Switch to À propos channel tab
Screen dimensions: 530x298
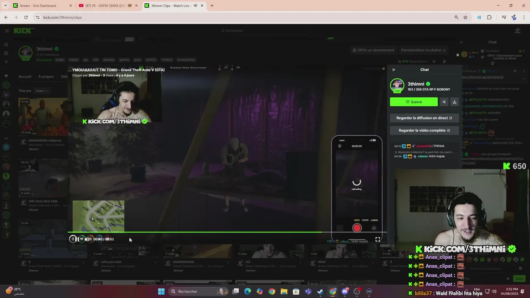coord(46,77)
